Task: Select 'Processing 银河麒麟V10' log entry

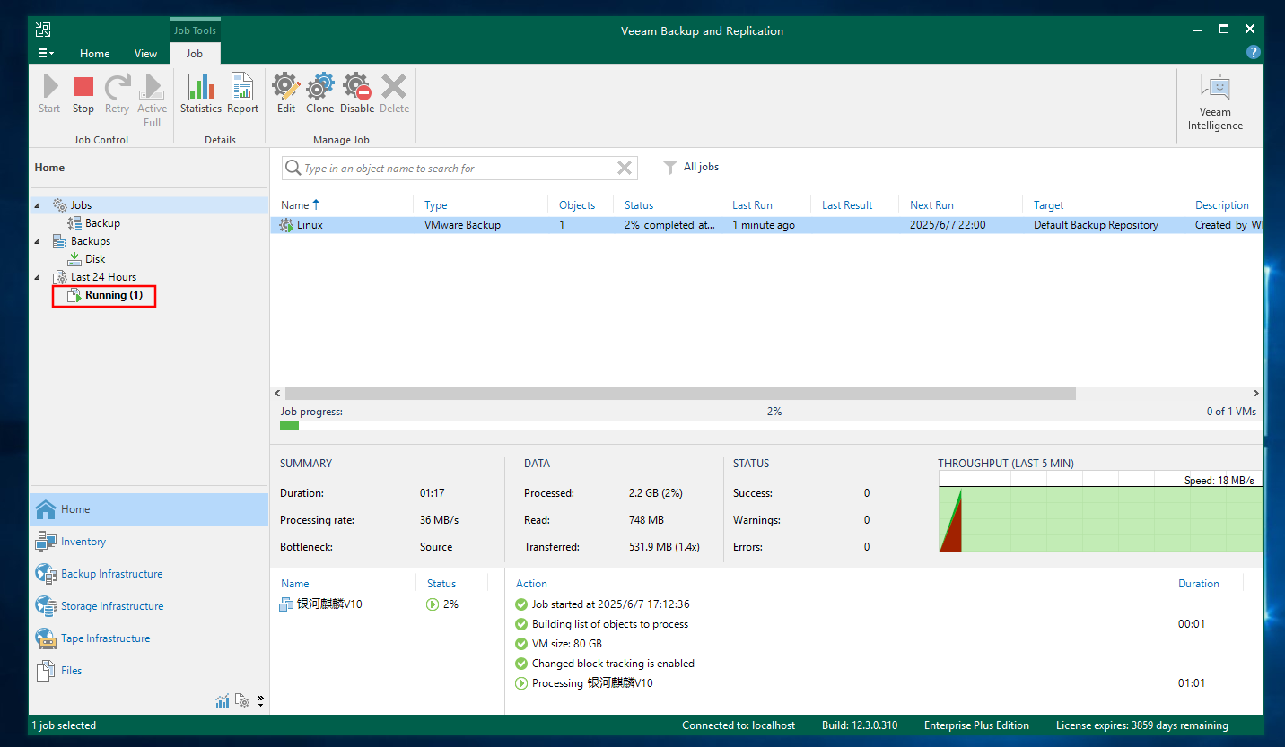Action: 592,683
